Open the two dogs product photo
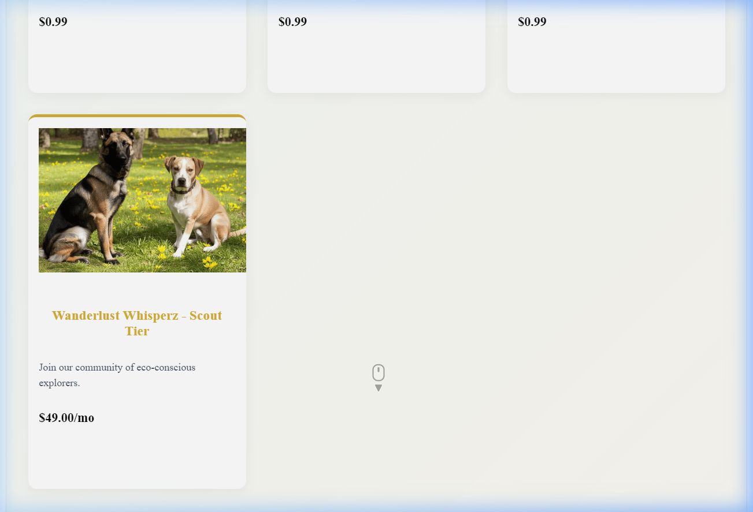 point(142,200)
